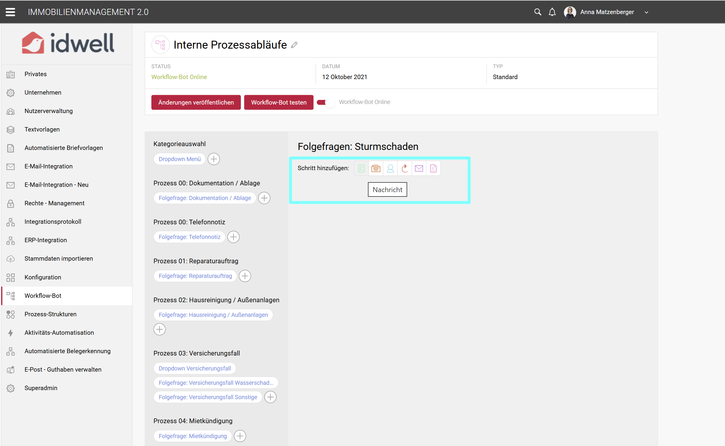The width and height of the screenshot is (725, 446).
Task: Add the redirect arrow step icon
Action: 405,168
